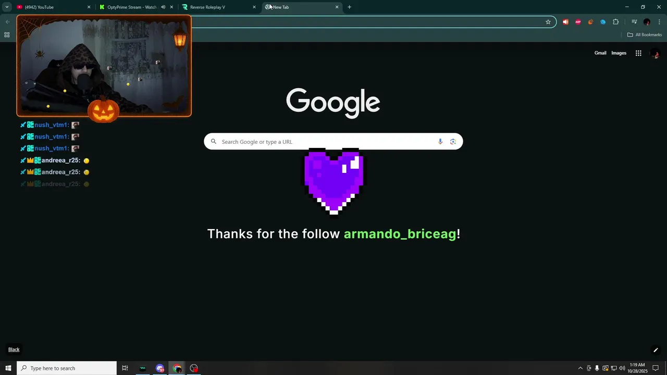Viewport: 667px width, 375px height.
Task: Open Task View on the taskbar
Action: [125, 368]
